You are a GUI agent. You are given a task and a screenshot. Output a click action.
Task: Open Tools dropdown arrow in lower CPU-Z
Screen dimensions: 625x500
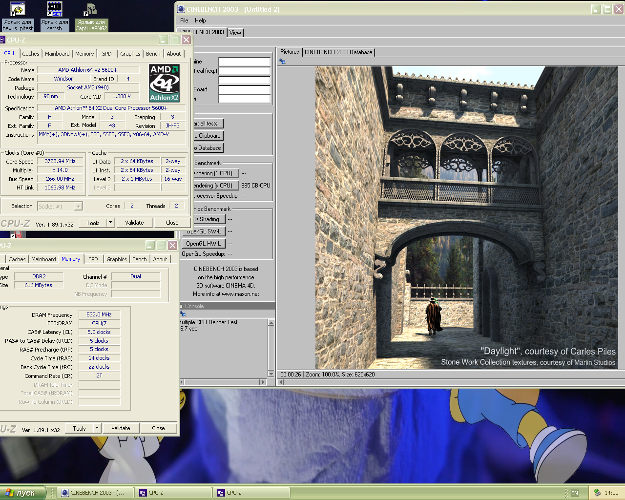97,428
